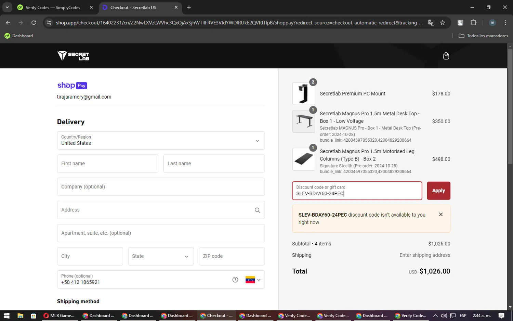Dismiss the discount code error message
513x321 pixels.
440,215
